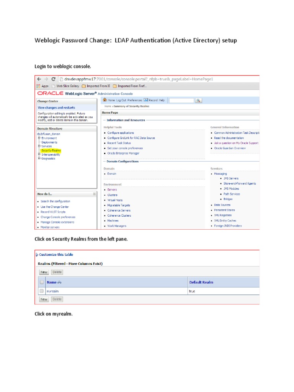294x392 pixels.
Task: Click the Oracle logo
Action: point(50,93)
